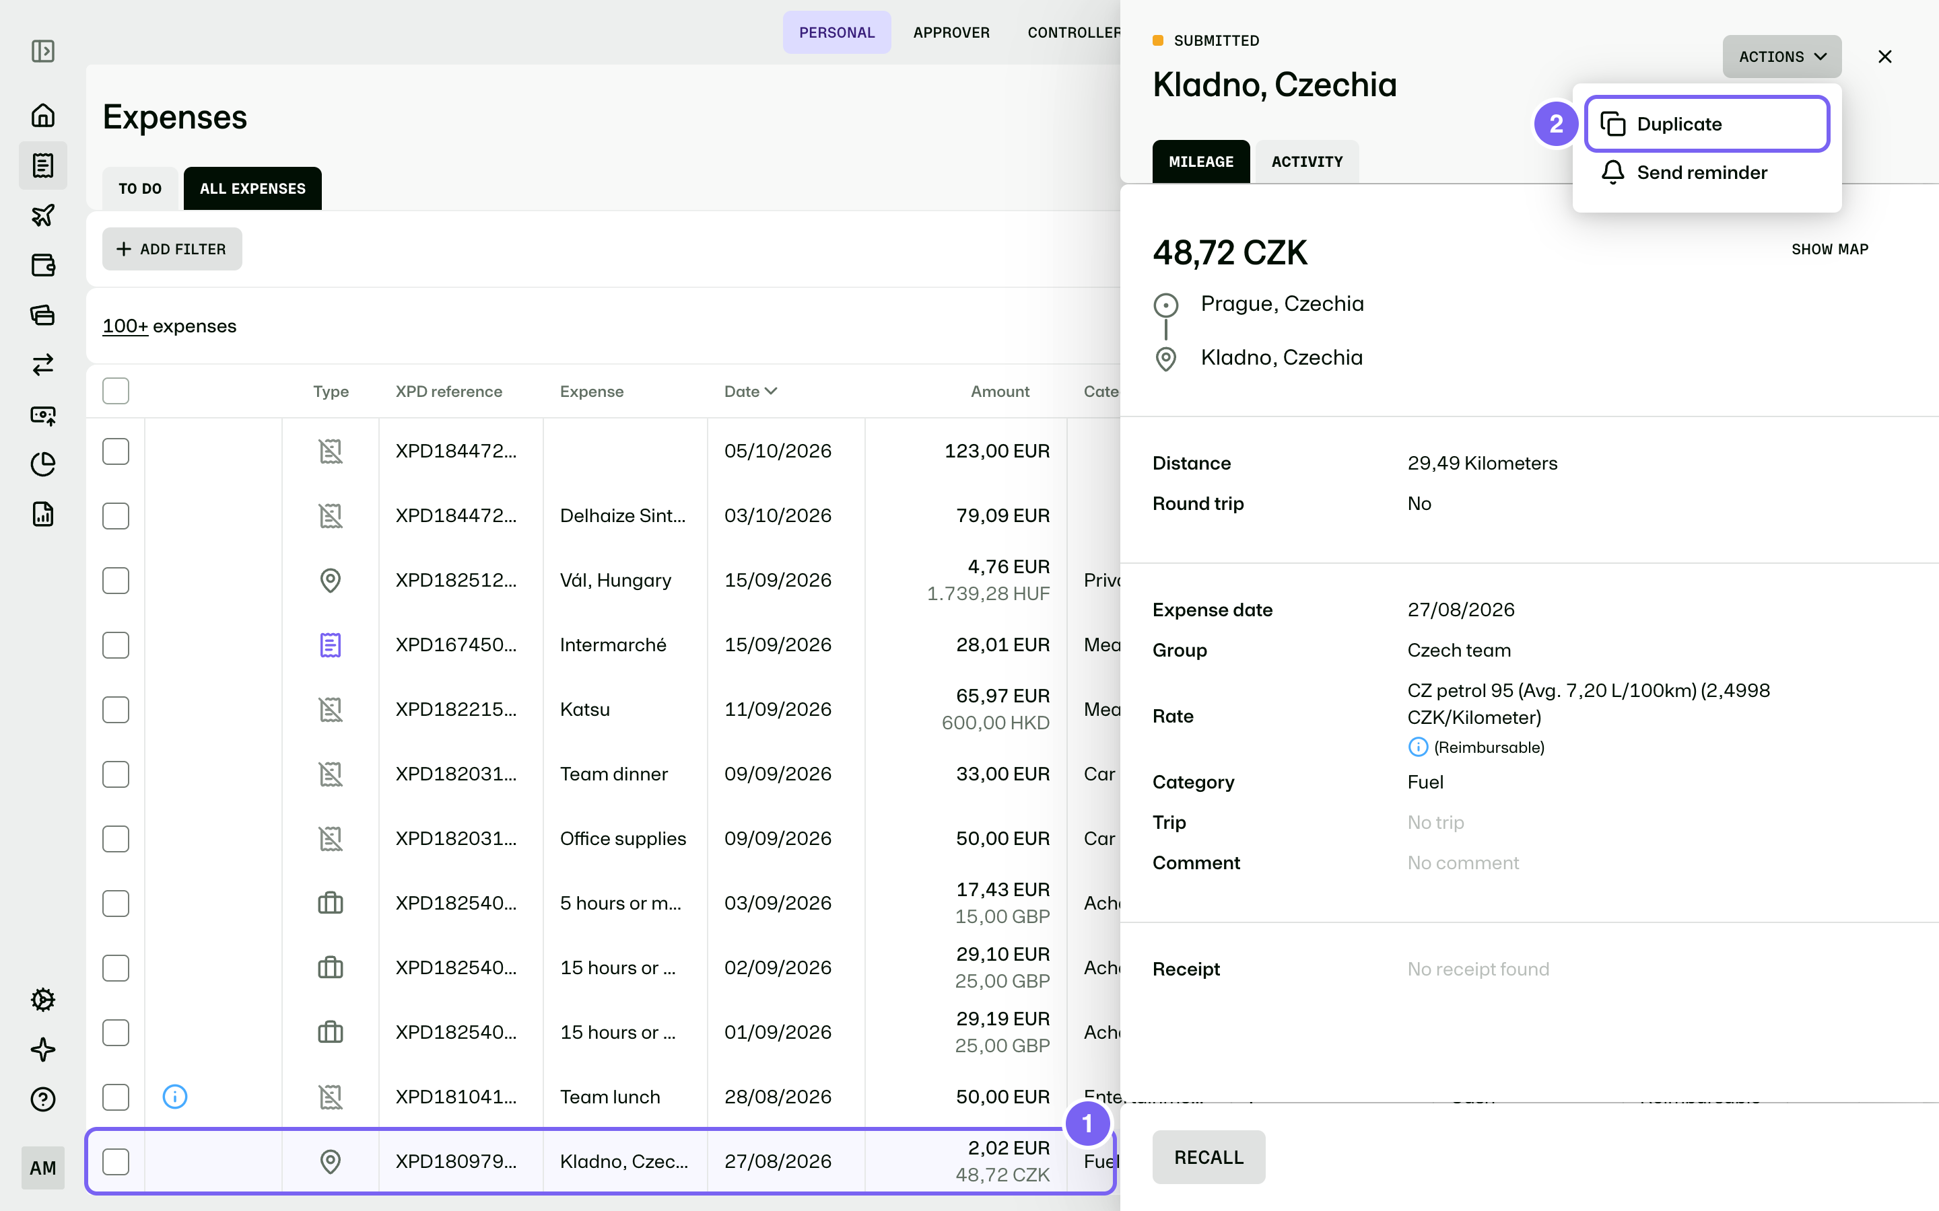Open the Help question mark icon
This screenshot has height=1211, width=1939.
43,1099
